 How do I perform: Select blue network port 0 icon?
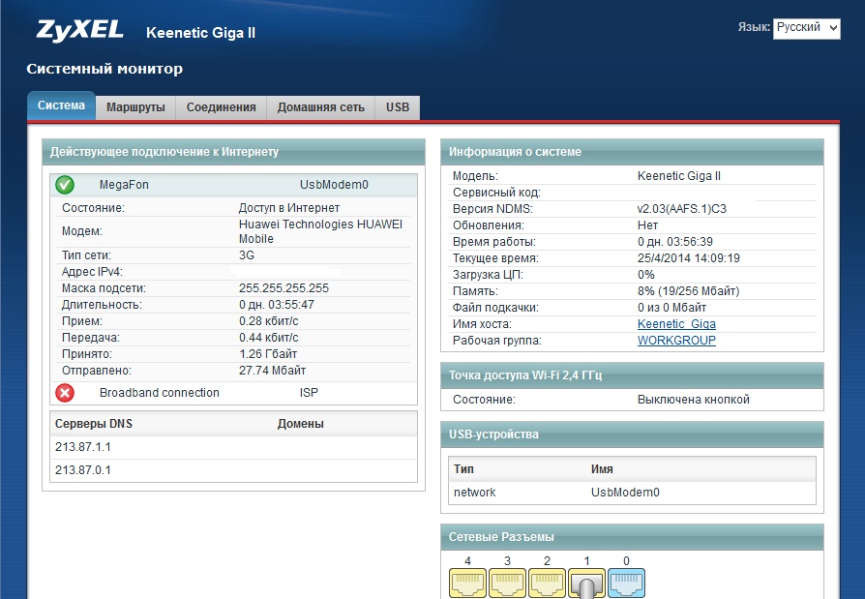(627, 584)
